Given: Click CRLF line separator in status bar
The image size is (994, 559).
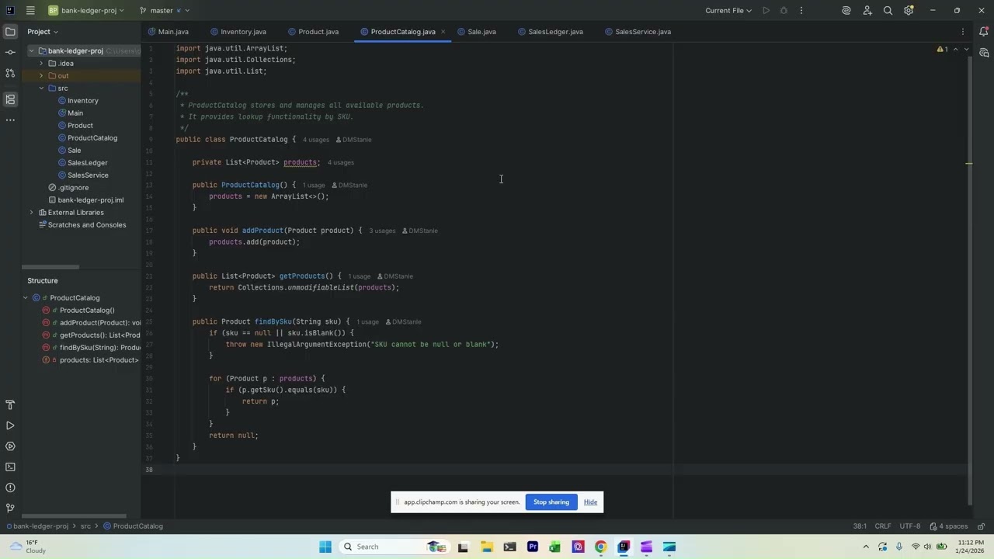Looking at the screenshot, I should point(883,526).
